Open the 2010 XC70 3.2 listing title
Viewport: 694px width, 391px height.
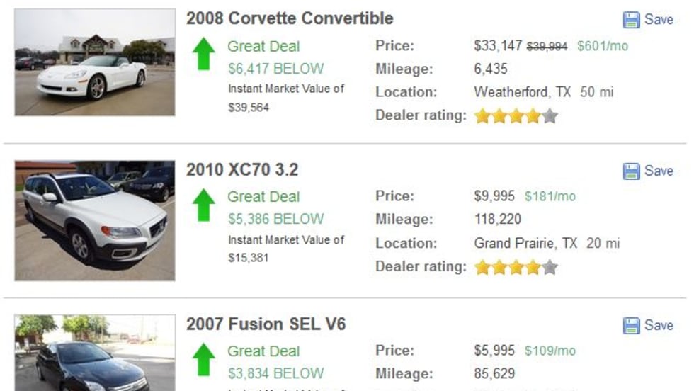click(x=242, y=170)
